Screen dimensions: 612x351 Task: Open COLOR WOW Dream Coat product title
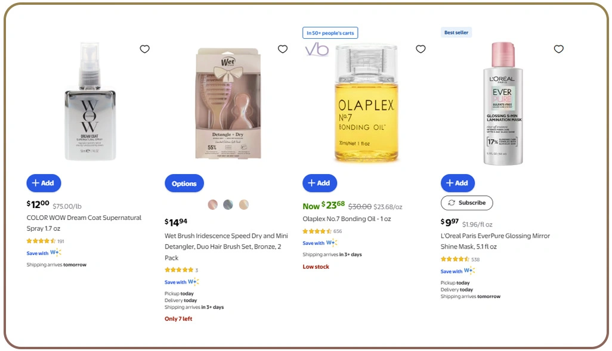(x=84, y=223)
